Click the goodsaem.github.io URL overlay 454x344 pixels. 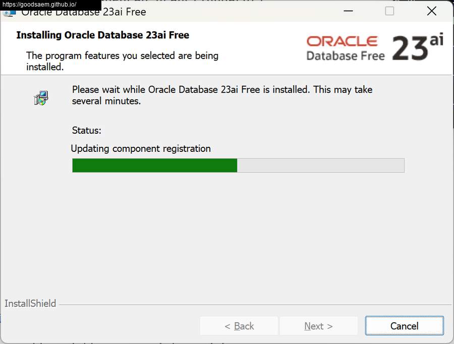point(39,5)
